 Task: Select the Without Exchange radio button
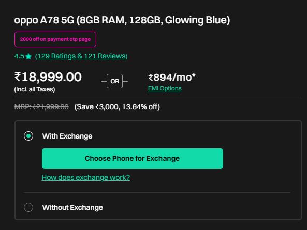(28, 207)
